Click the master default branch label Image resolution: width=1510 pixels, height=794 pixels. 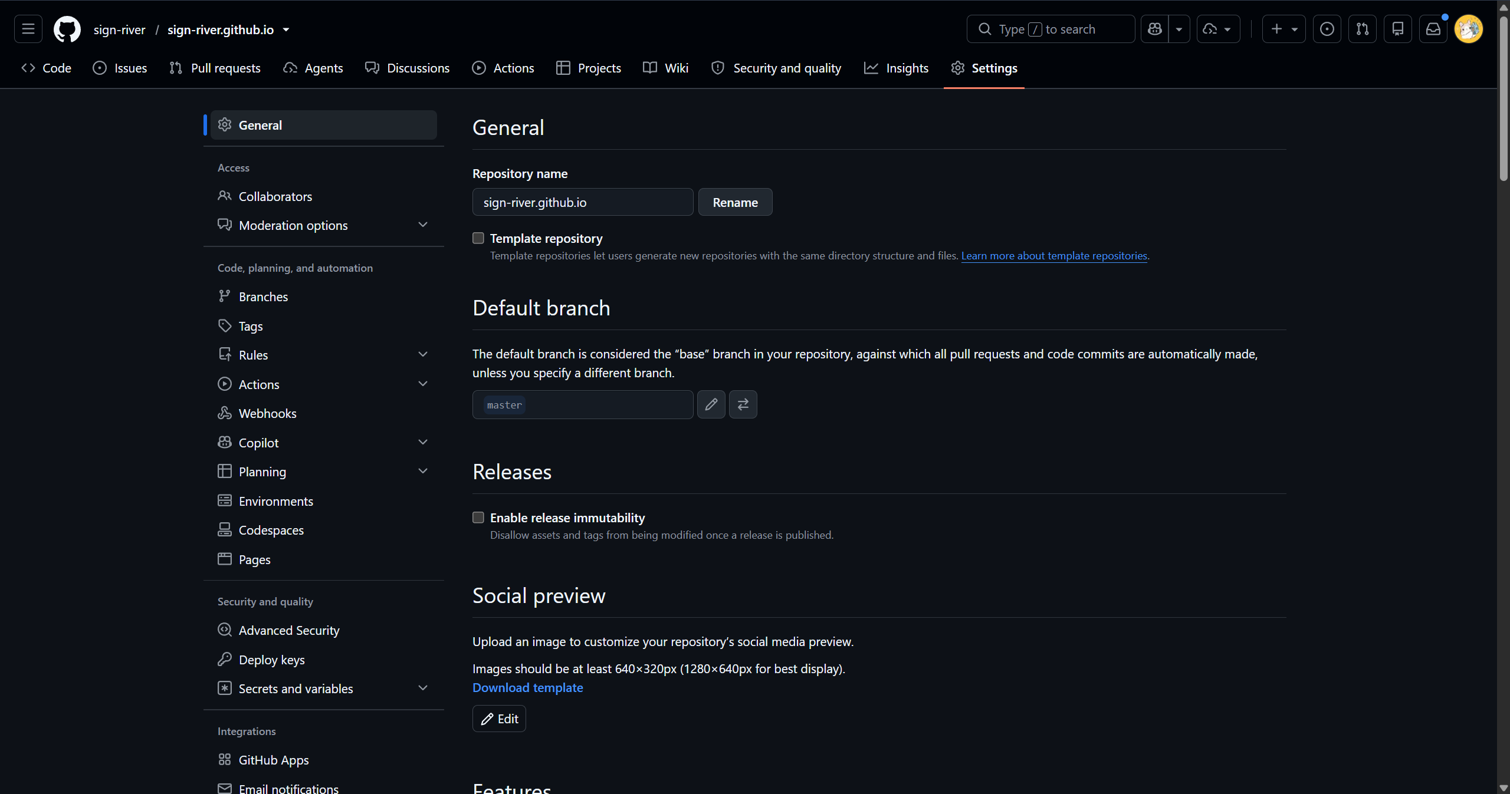point(504,405)
